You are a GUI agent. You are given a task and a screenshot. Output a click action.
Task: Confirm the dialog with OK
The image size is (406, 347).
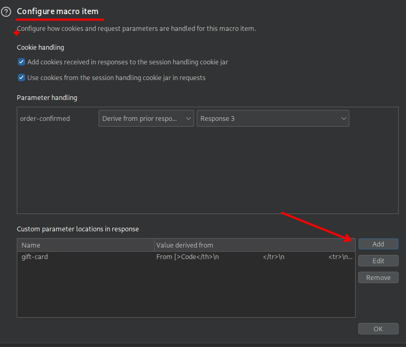[378, 329]
